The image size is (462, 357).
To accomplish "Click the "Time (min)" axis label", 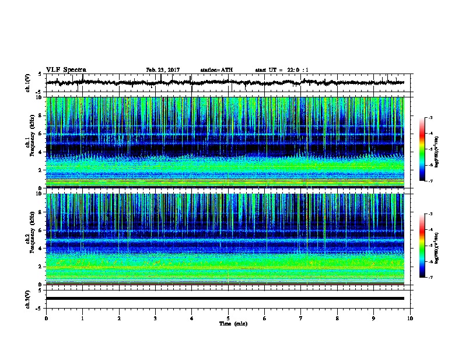I will (233, 324).
